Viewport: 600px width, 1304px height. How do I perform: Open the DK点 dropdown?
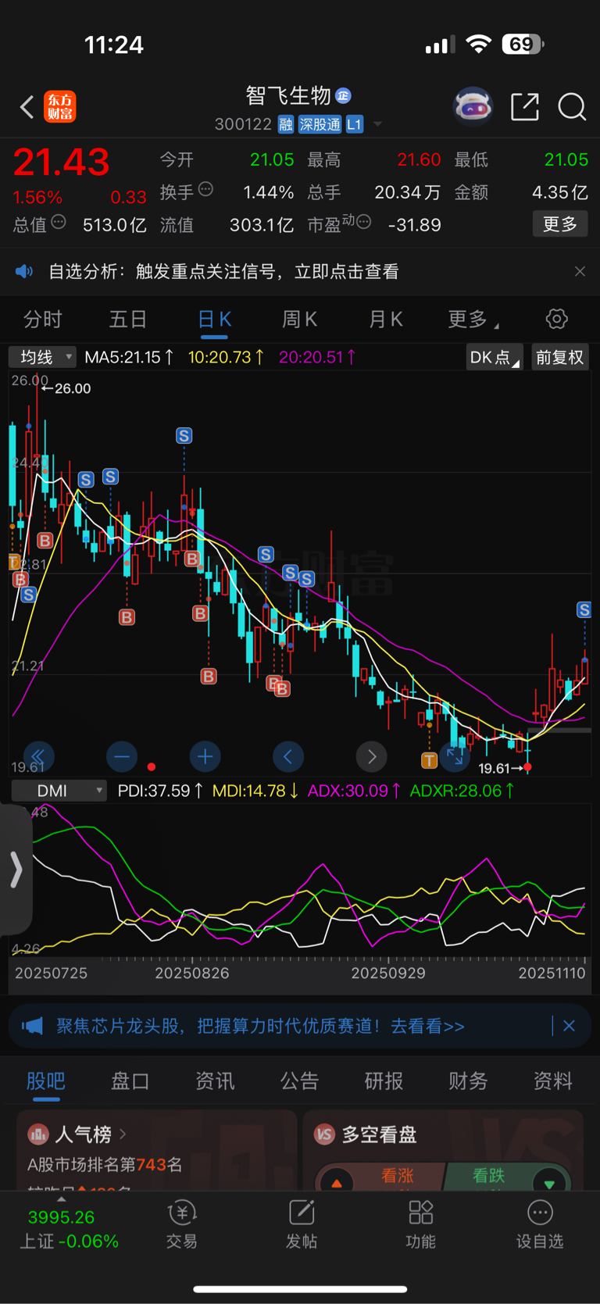click(x=495, y=357)
